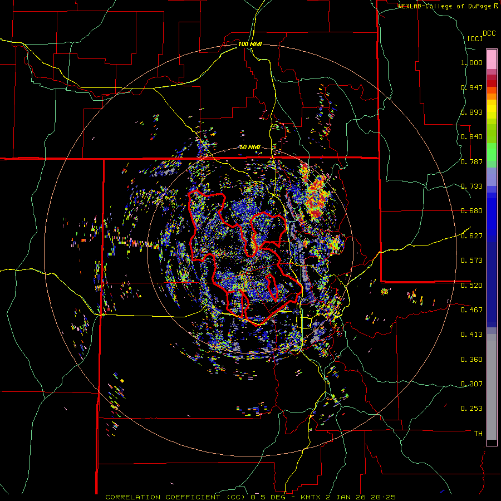The width and height of the screenshot is (501, 501).
Task: Click the 50 NMI range ring label
Action: (x=250, y=148)
